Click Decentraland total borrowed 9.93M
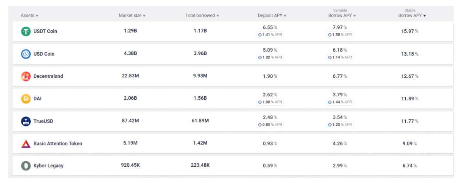This screenshot has width=459, height=183. 200,76
